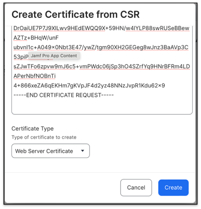Click the Create Certificate from CSR title
The height and width of the screenshot is (209, 201).
75,14
